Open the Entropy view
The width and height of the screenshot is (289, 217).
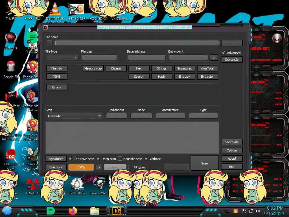click(185, 76)
